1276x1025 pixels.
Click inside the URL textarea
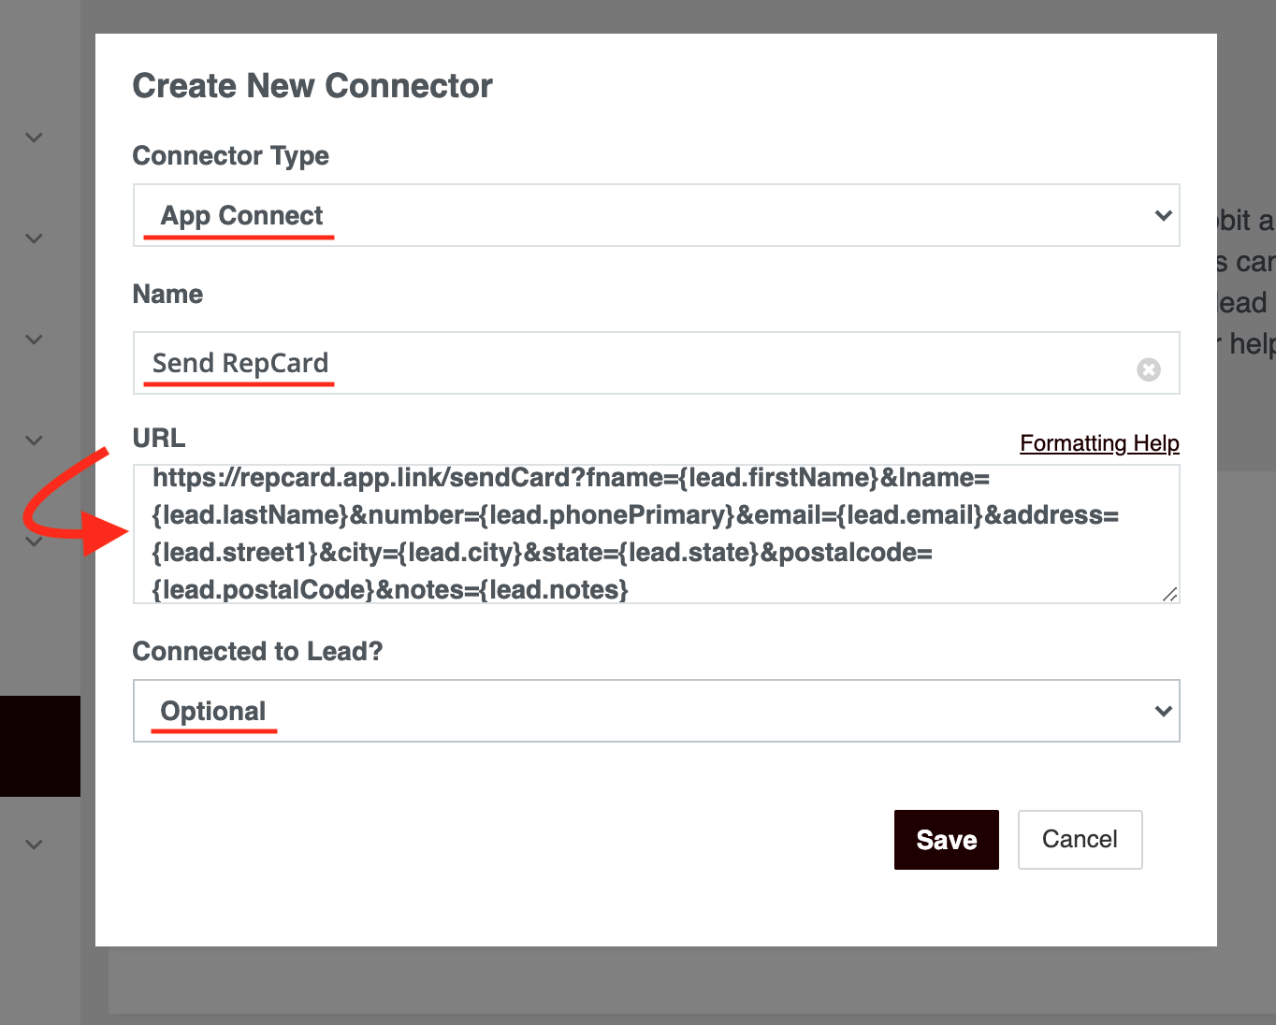657,534
